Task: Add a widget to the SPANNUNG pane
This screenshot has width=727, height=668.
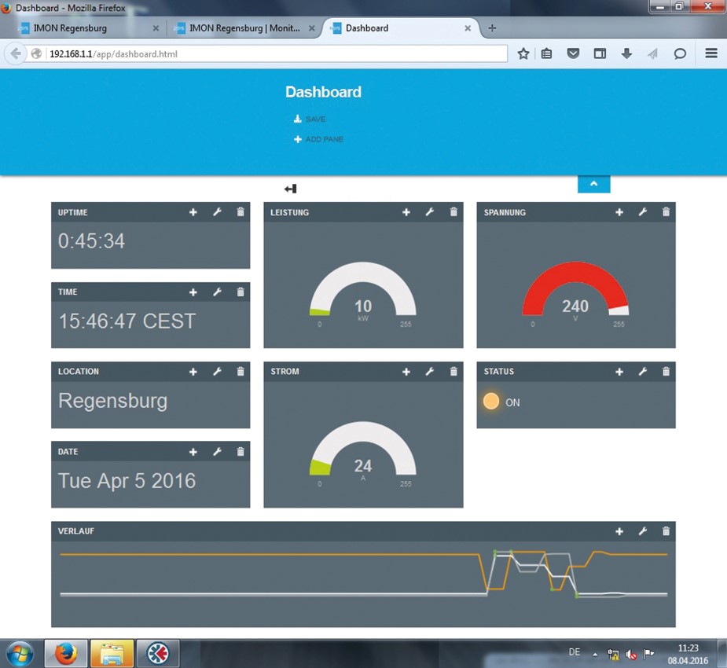Action: pos(619,212)
